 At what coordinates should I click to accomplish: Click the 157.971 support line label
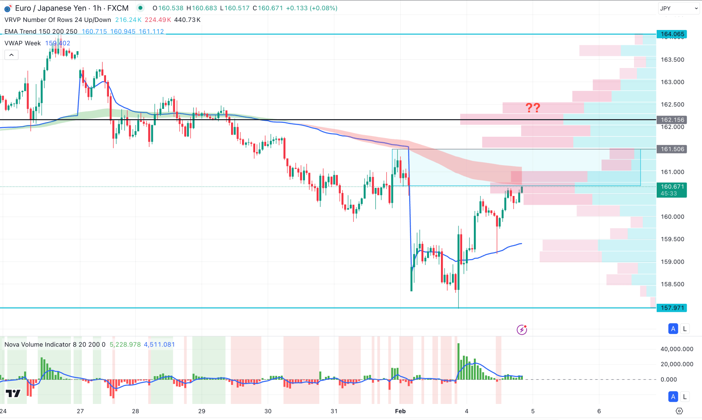(672, 308)
